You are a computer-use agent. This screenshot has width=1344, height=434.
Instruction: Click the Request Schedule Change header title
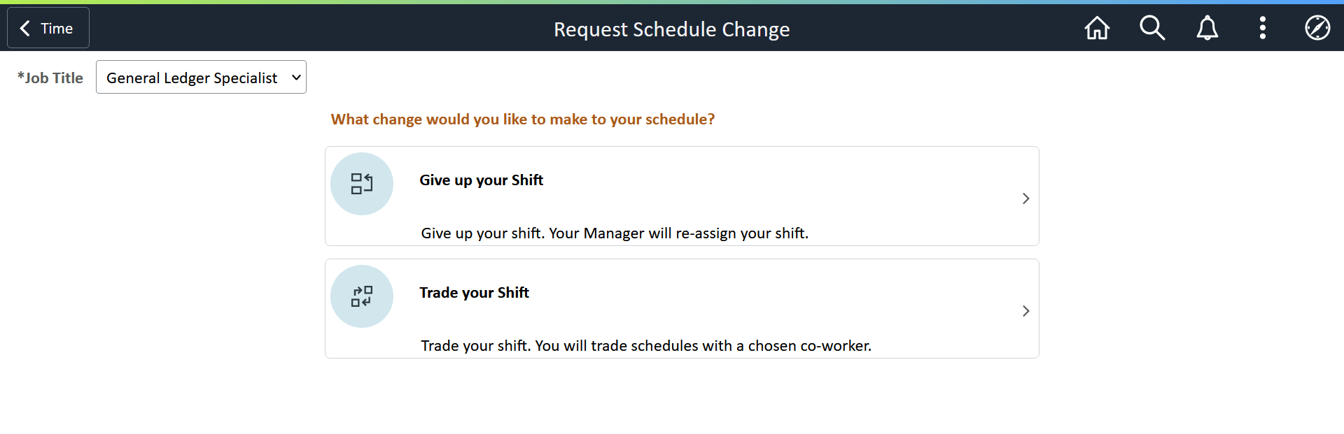(671, 29)
